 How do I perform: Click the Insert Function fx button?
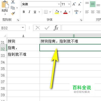click(x=56, y=28)
